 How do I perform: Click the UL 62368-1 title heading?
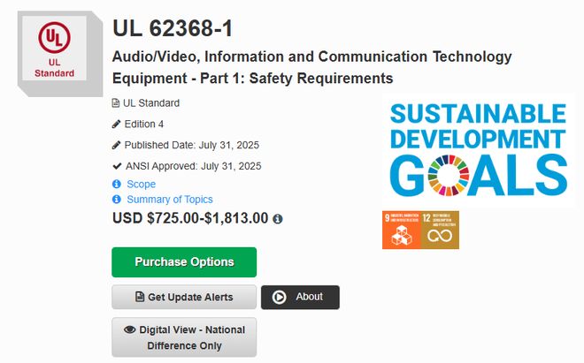(x=173, y=28)
